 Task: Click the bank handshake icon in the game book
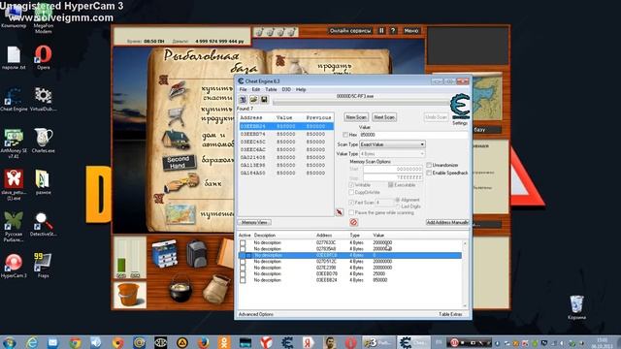[x=182, y=183]
